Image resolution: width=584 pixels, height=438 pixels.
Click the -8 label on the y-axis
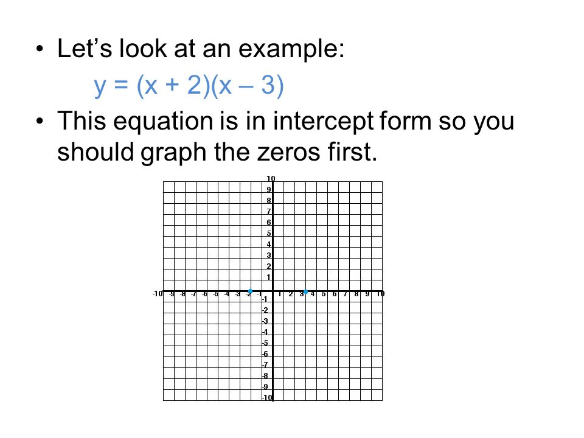(265, 376)
